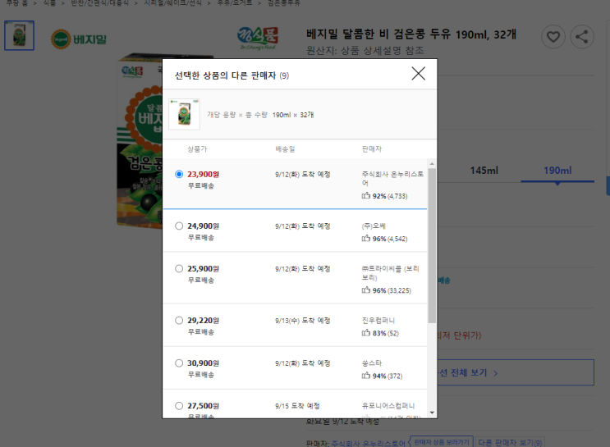Click 다른 판매자 보기(9) button
610x447 pixels.
(x=510, y=442)
